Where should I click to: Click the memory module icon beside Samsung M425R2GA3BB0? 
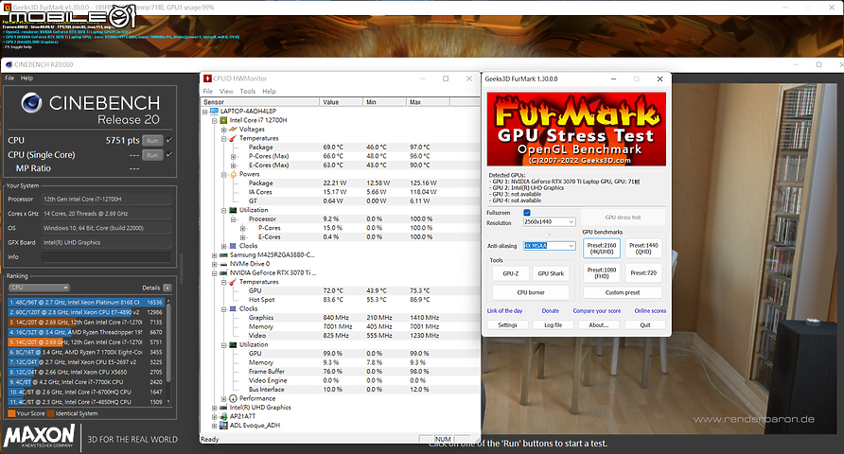coord(224,255)
